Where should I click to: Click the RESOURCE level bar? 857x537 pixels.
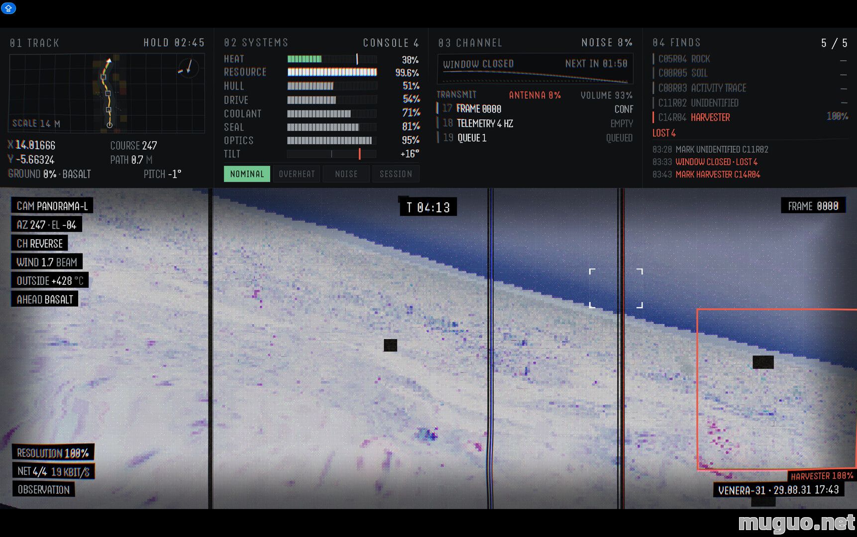[x=332, y=73]
